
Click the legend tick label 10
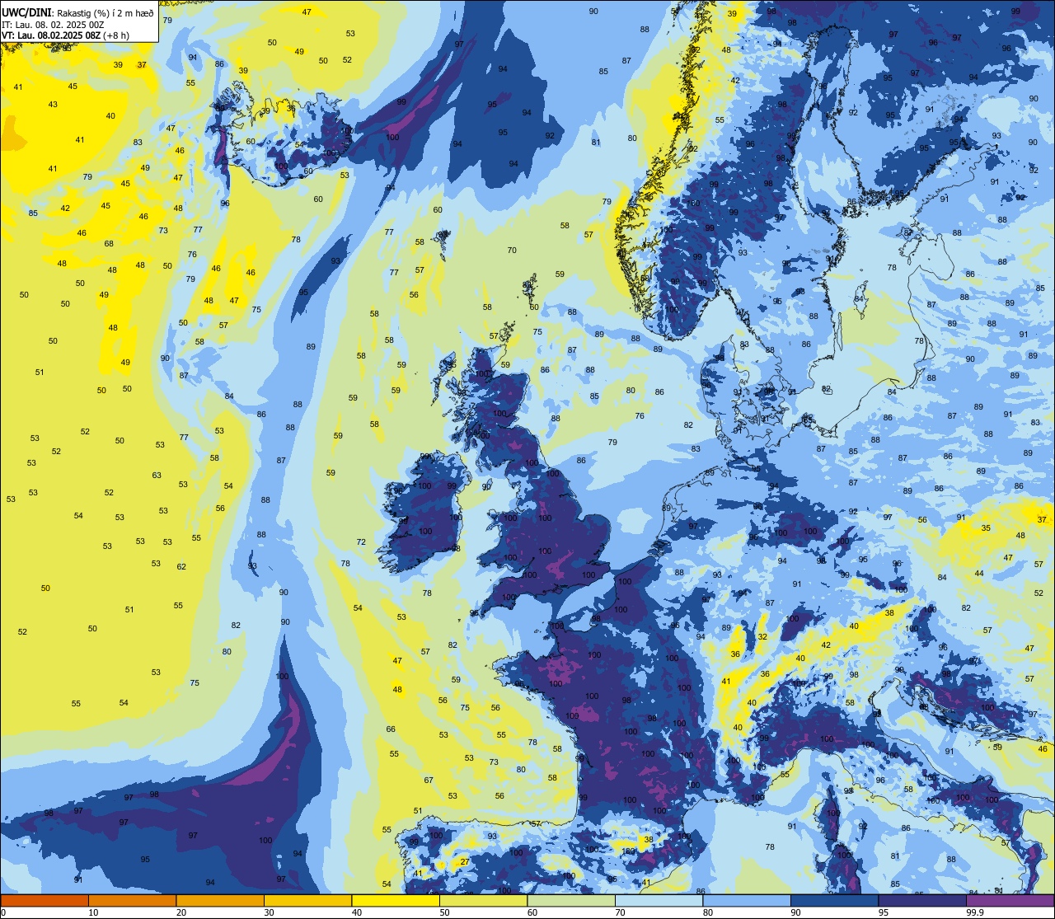click(x=93, y=912)
